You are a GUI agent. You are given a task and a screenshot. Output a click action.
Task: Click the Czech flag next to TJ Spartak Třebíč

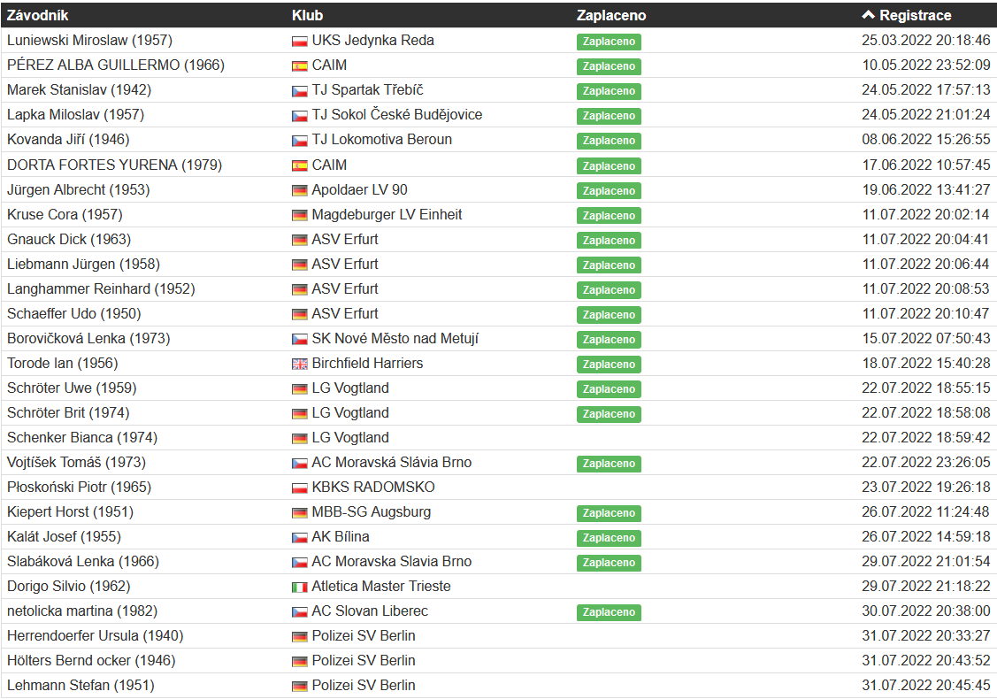[x=300, y=92]
